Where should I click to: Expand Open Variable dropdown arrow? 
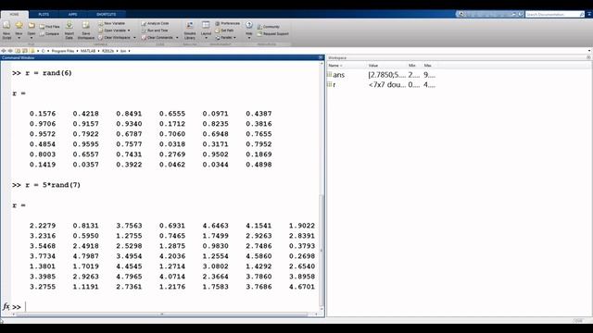point(129,31)
